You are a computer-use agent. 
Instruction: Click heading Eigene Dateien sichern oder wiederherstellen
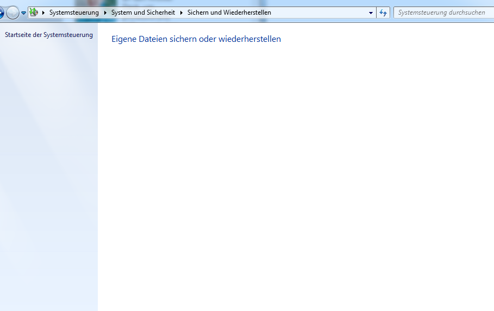coord(196,39)
